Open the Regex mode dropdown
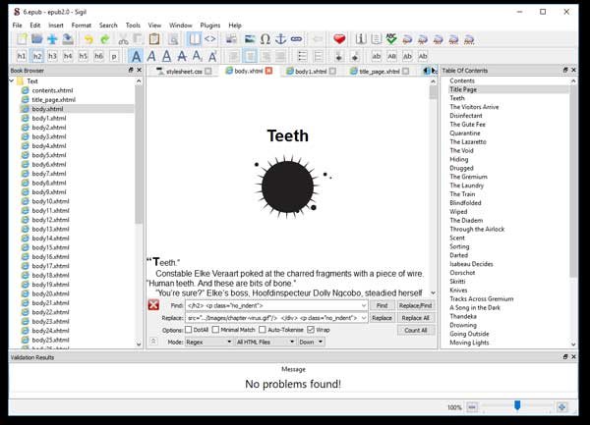This screenshot has width=590, height=425. pyautogui.click(x=208, y=342)
